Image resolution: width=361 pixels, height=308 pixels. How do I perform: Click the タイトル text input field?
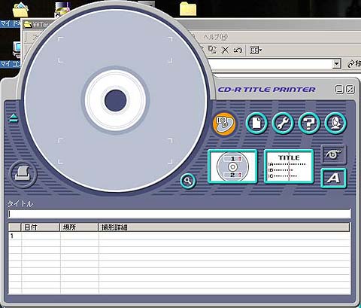[179, 214]
